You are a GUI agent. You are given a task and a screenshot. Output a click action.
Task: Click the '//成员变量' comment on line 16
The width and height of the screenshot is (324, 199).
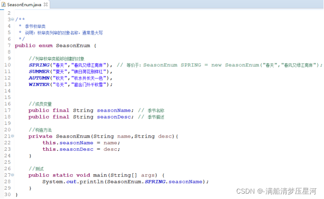[x=40, y=104]
